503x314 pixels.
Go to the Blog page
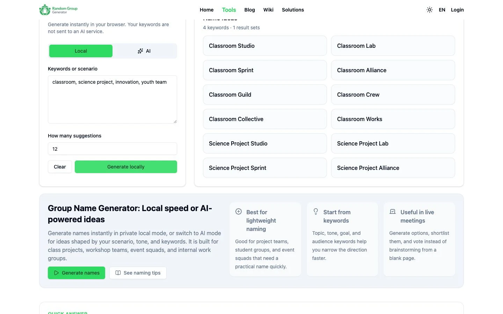pos(249,10)
